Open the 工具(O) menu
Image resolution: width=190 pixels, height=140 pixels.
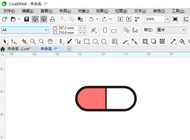pyautogui.click(x=178, y=11)
